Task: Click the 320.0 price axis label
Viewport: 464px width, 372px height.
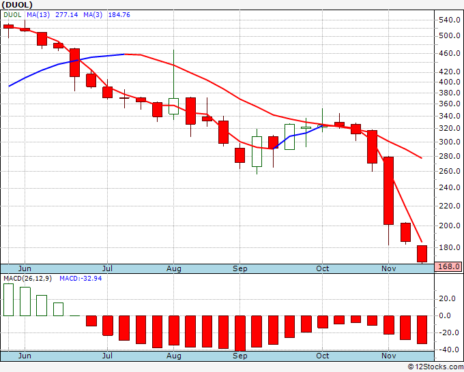Action: (x=450, y=128)
